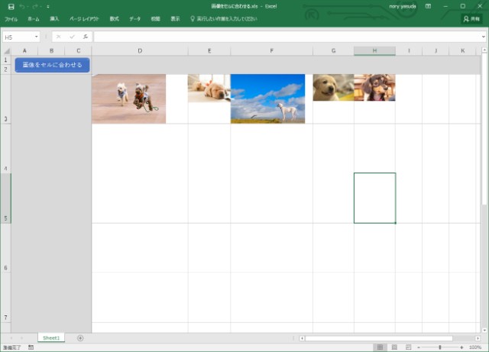Switch to Page Layout view in status bar
This screenshot has width=489, height=352.
point(394,347)
